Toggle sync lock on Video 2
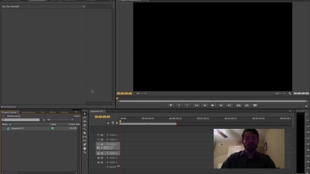 pos(102,140)
